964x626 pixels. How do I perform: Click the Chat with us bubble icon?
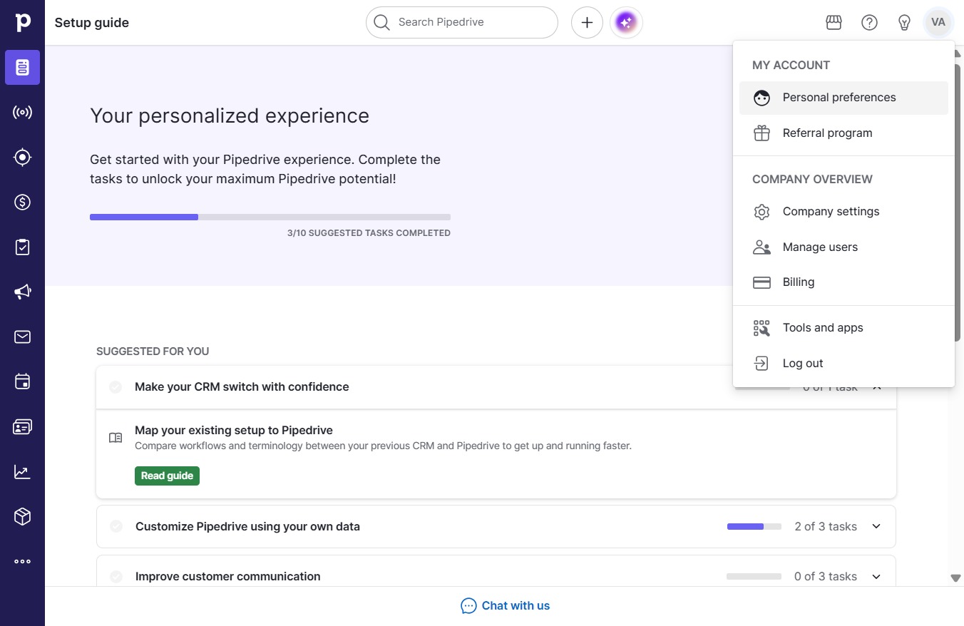click(468, 606)
